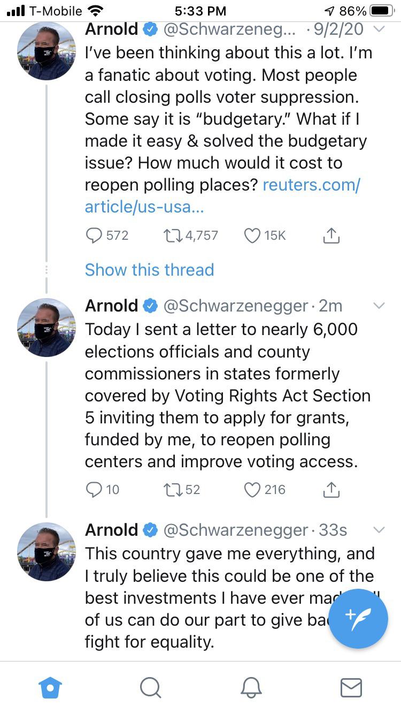Open the dropdown arrow on the 33s tweet
The image size is (401, 714).
coord(379,530)
